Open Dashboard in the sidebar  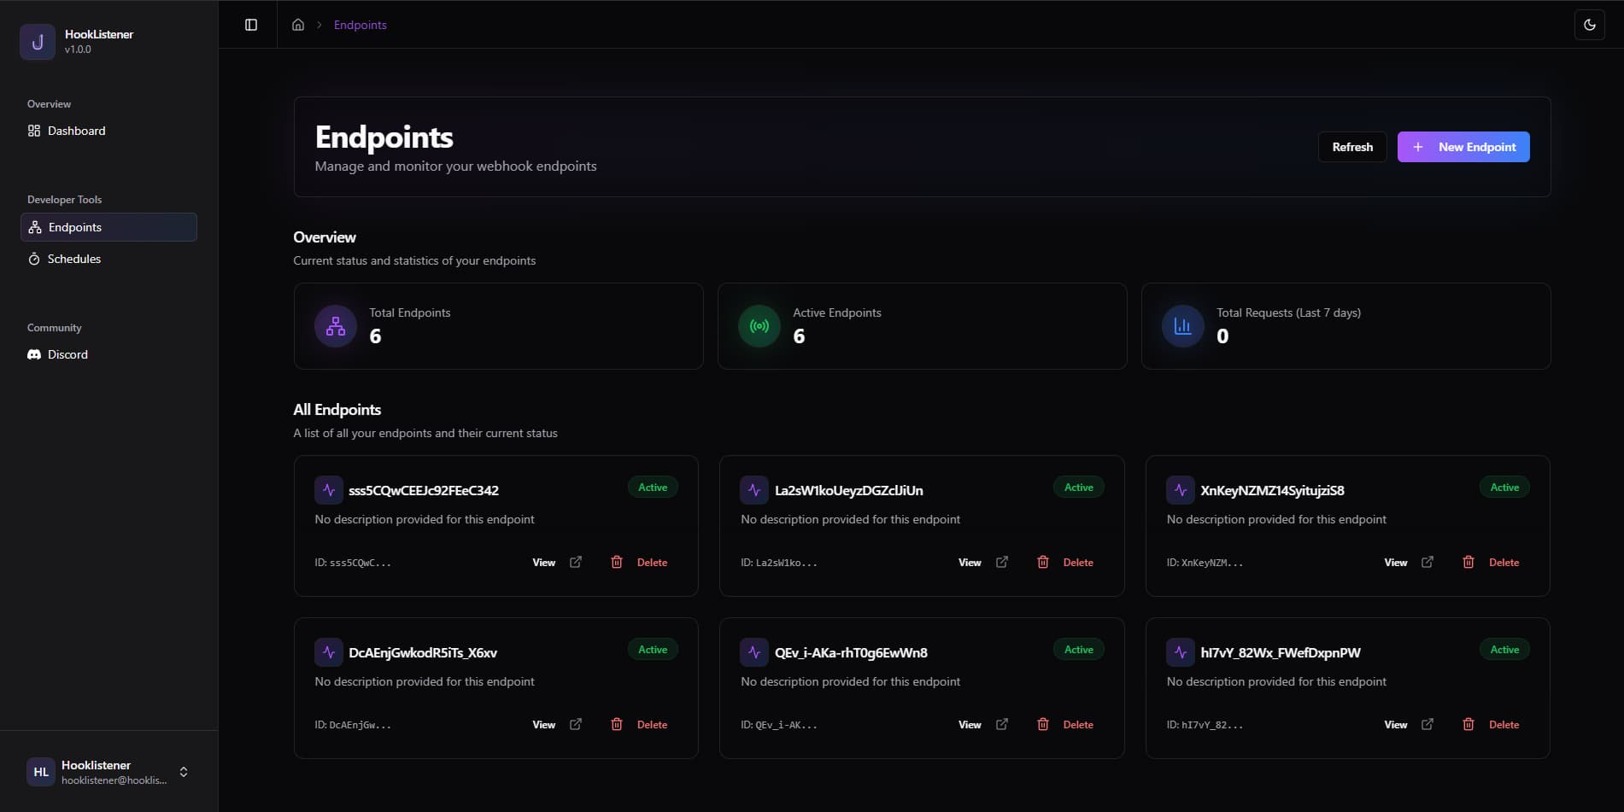pyautogui.click(x=108, y=131)
